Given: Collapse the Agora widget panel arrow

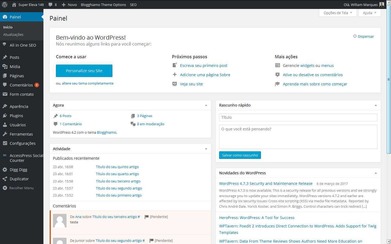Looking at the screenshot, I should pos(206,105).
